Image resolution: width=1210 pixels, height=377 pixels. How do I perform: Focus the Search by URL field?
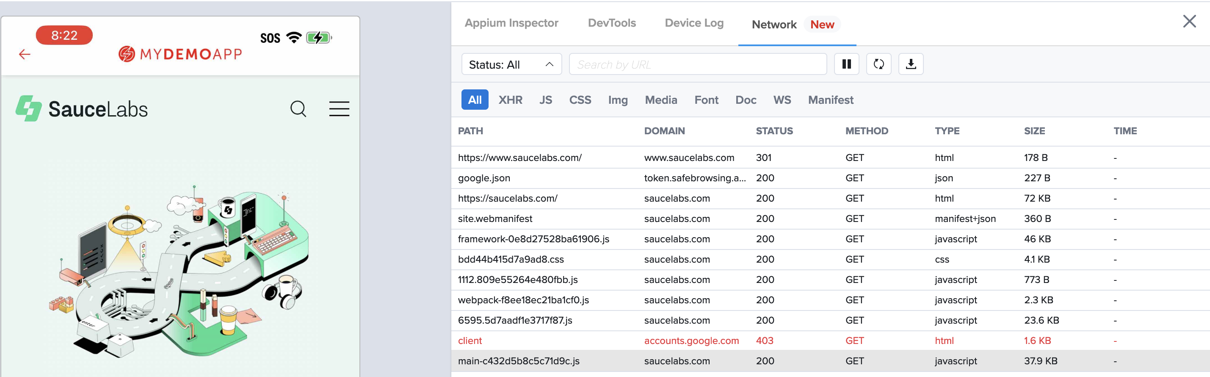click(698, 64)
